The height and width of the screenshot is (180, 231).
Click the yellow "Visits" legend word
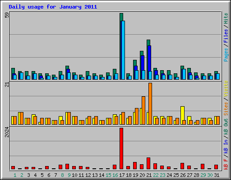(x=226, y=89)
